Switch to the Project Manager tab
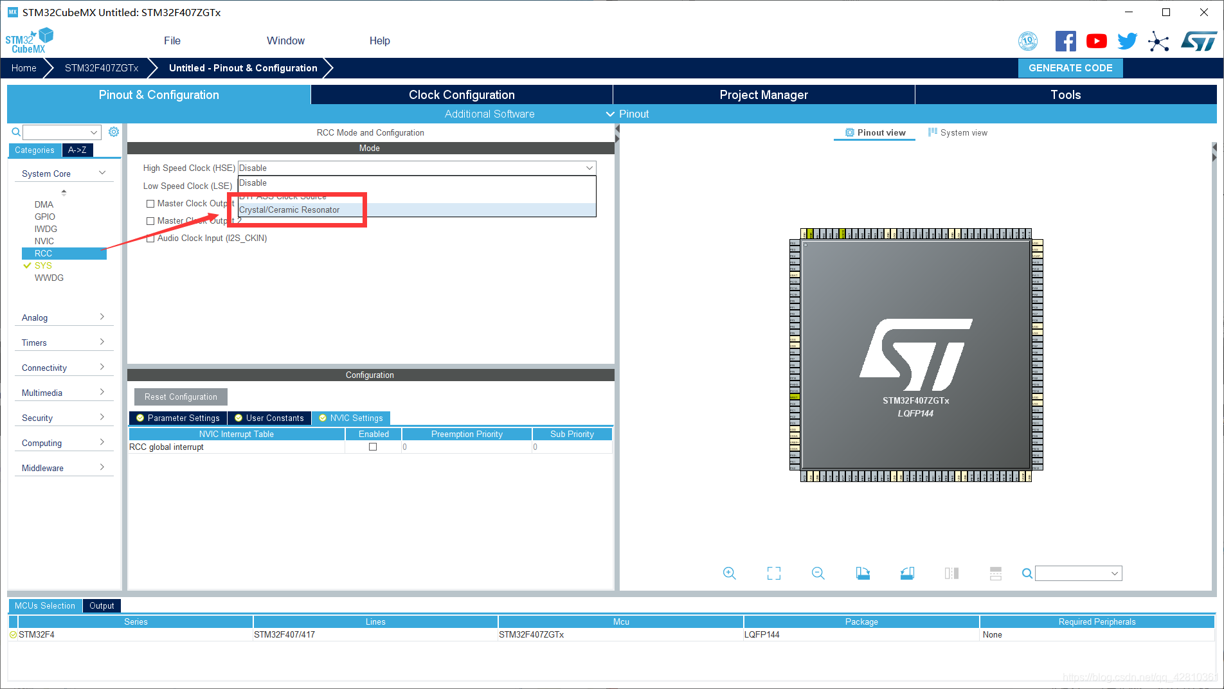The image size is (1224, 689). coord(764,94)
